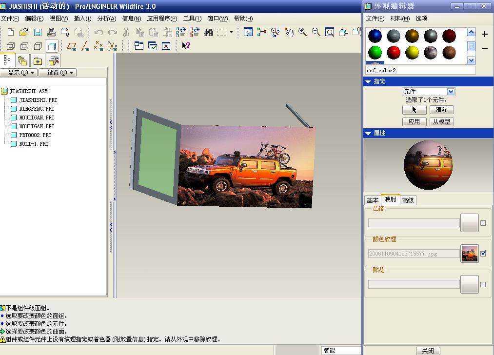Create a new file with the blank page icon
494x355 pixels.
click(x=11, y=32)
